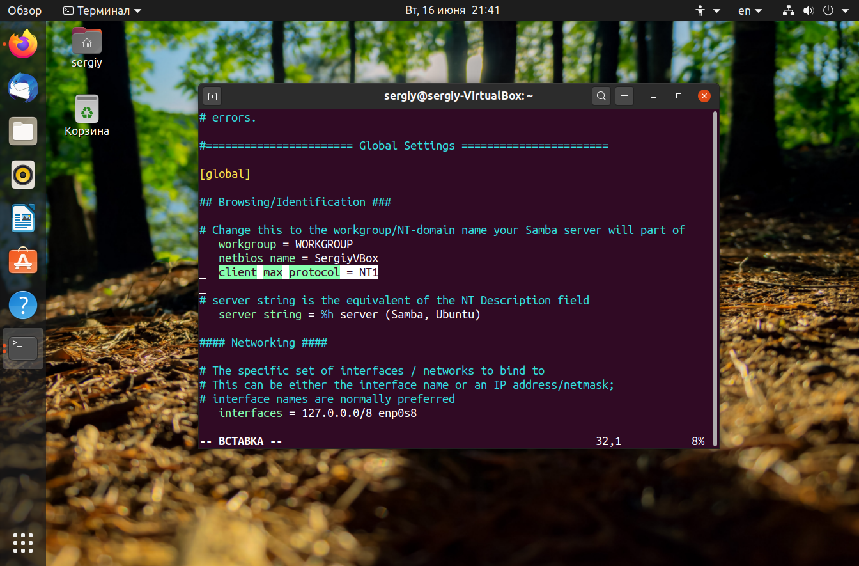Click the terminal vertical scrollbar

click(715, 278)
